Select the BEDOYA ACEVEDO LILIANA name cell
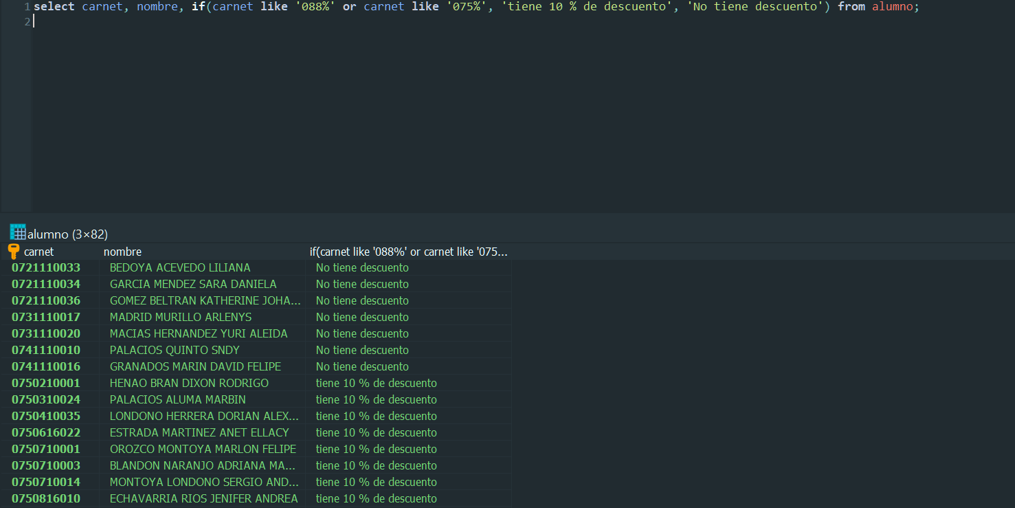The image size is (1015, 508). coord(180,267)
